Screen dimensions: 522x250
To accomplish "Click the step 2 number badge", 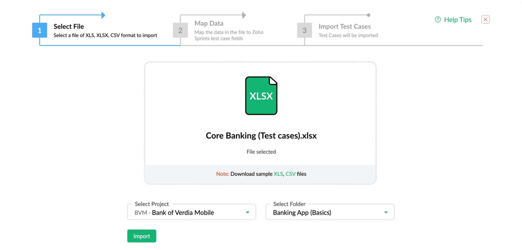I will (x=180, y=30).
